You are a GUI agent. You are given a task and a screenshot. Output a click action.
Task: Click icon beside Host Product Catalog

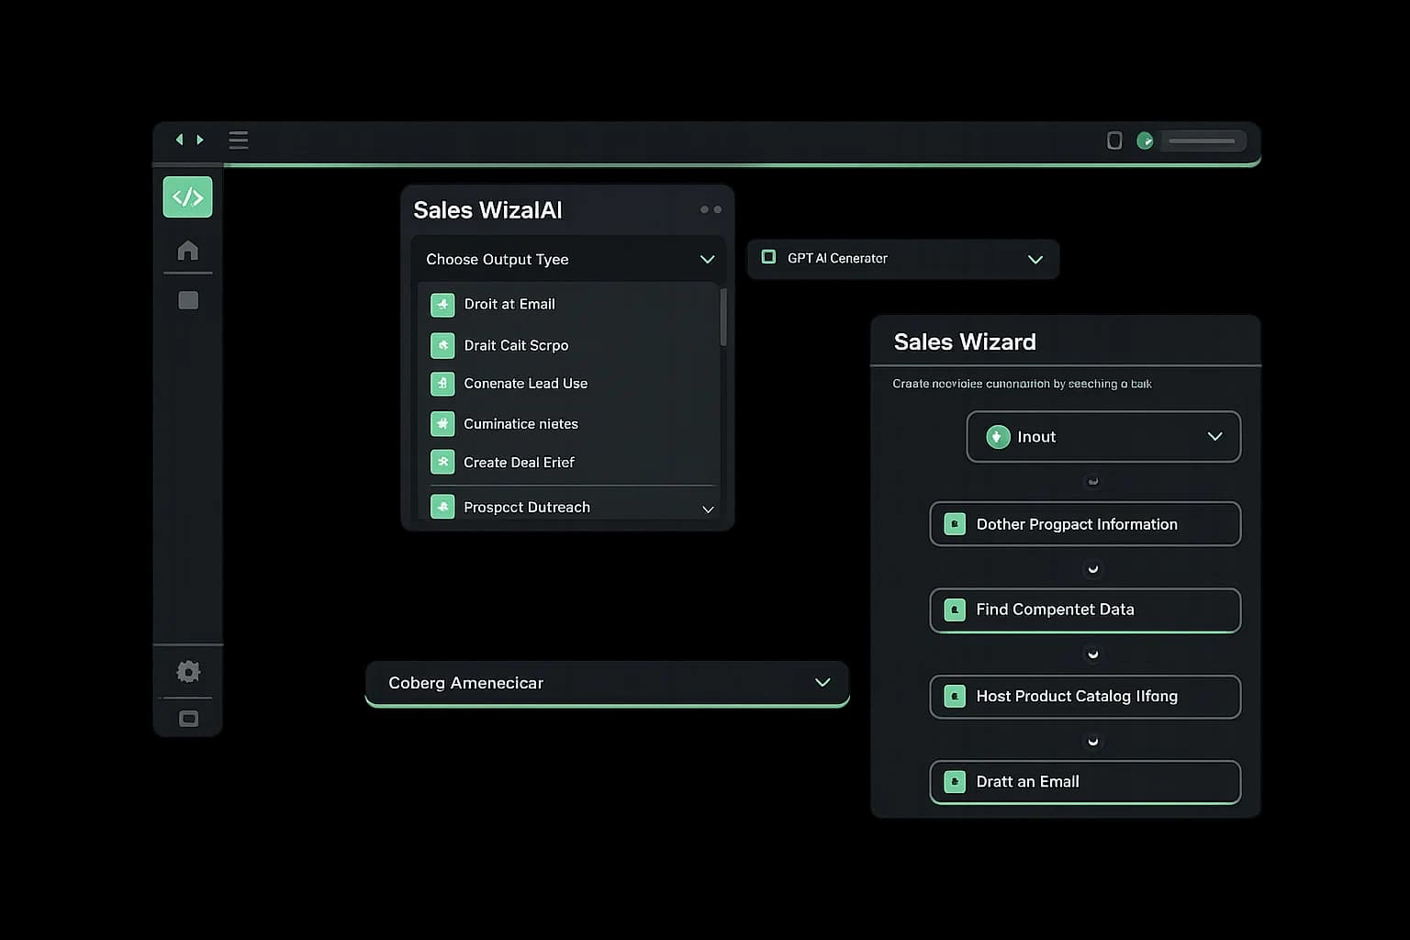[955, 697]
